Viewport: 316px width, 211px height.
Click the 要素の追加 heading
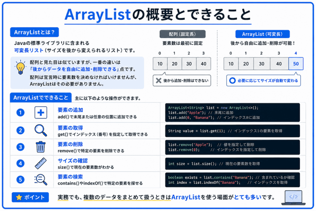point(70,110)
